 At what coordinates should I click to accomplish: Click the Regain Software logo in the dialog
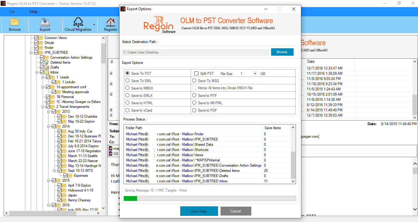159,24
